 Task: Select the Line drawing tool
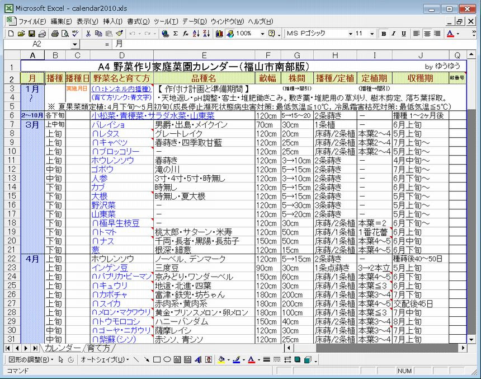(x=136, y=359)
